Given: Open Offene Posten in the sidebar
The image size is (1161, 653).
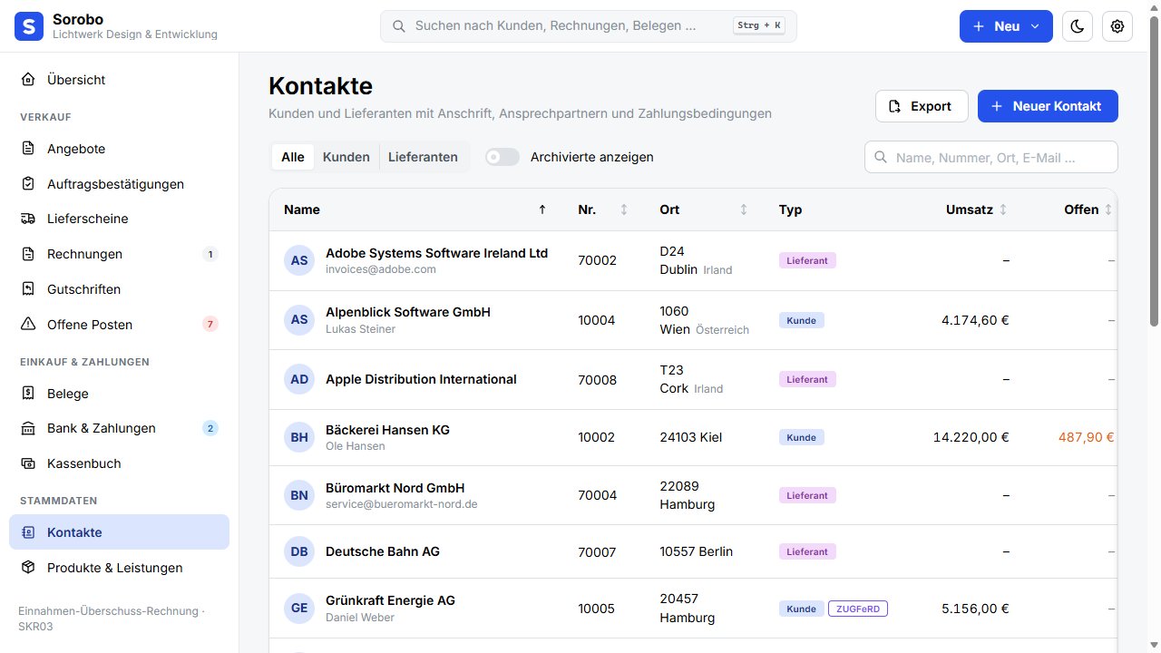Looking at the screenshot, I should [x=119, y=325].
